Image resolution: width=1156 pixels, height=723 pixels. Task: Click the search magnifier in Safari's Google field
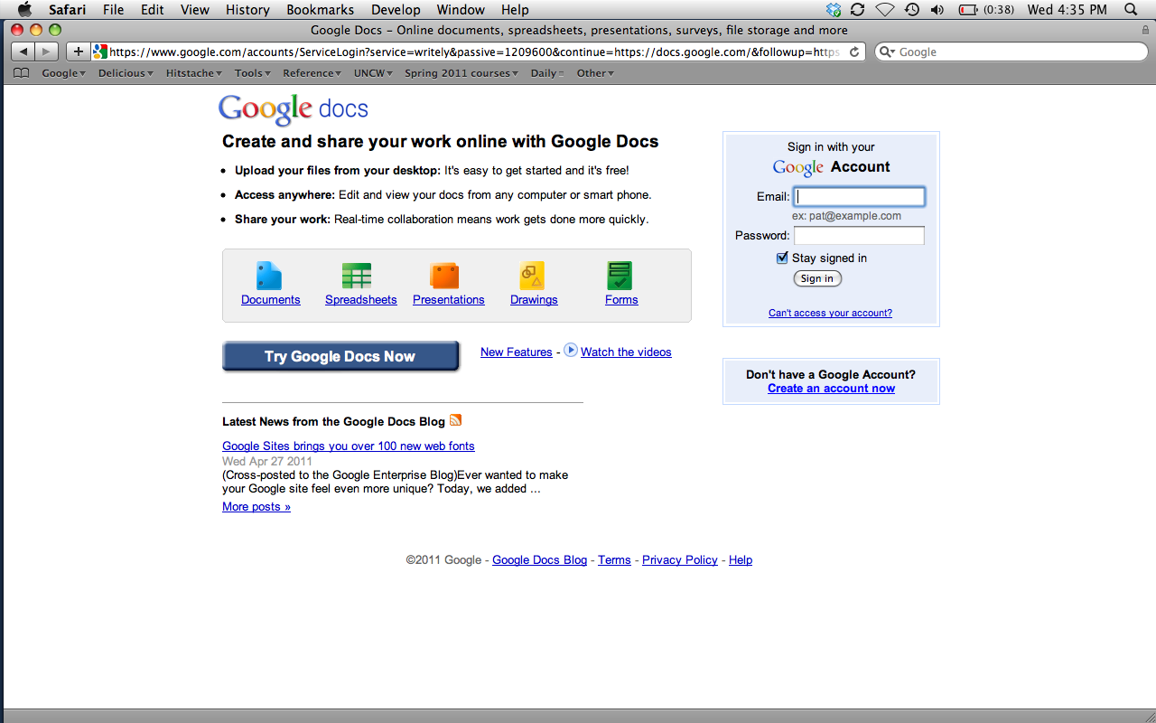point(887,52)
